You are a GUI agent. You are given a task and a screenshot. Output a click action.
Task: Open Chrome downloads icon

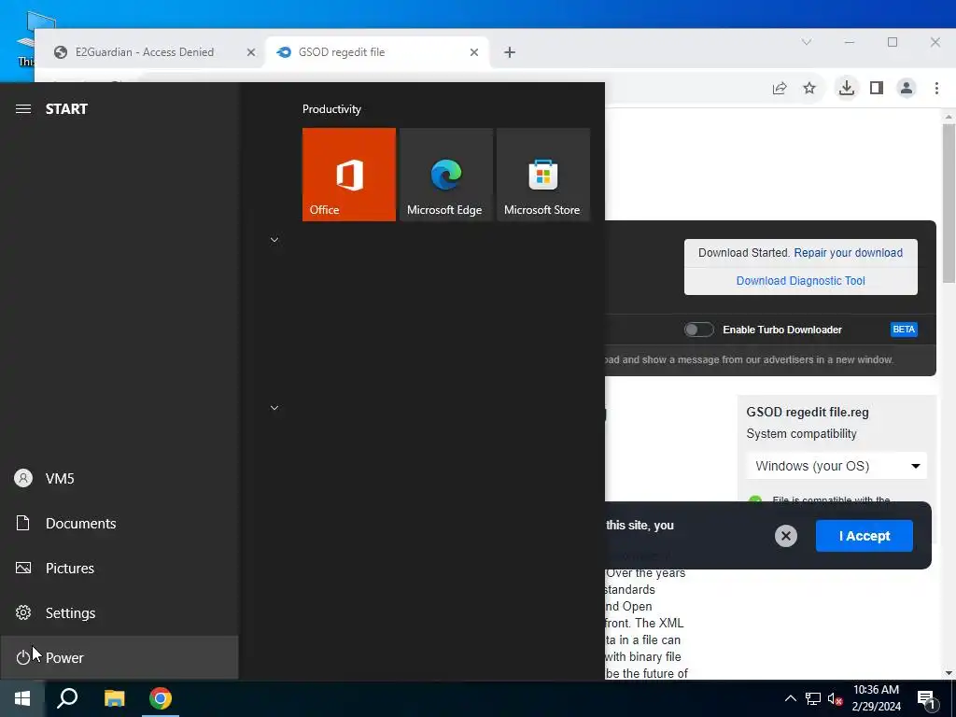(x=846, y=89)
